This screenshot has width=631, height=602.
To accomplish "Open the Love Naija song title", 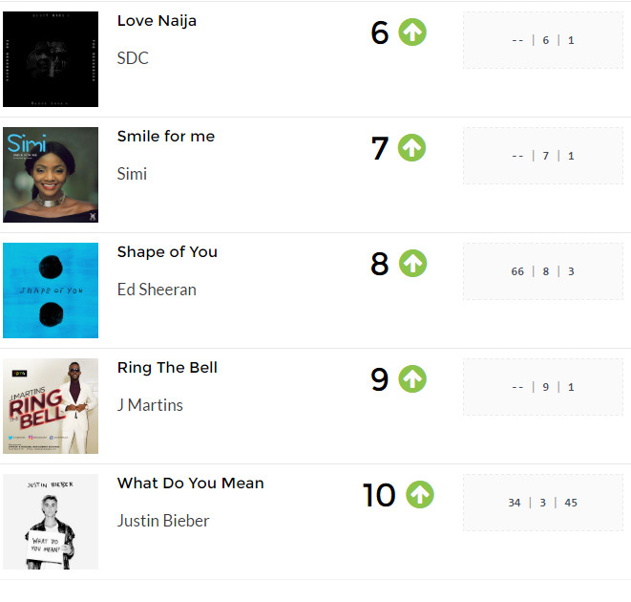I will (157, 21).
